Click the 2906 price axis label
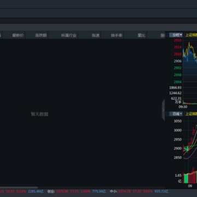Screen dimensions: 197x197 coord(178,61)
